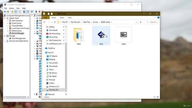The width and height of the screenshot is (192, 108).
Task: Select the 32bit installer file
Action: point(101,36)
